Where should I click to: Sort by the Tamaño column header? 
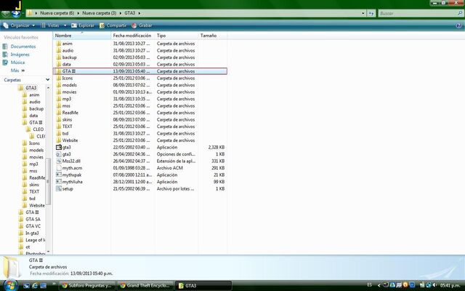(x=213, y=36)
